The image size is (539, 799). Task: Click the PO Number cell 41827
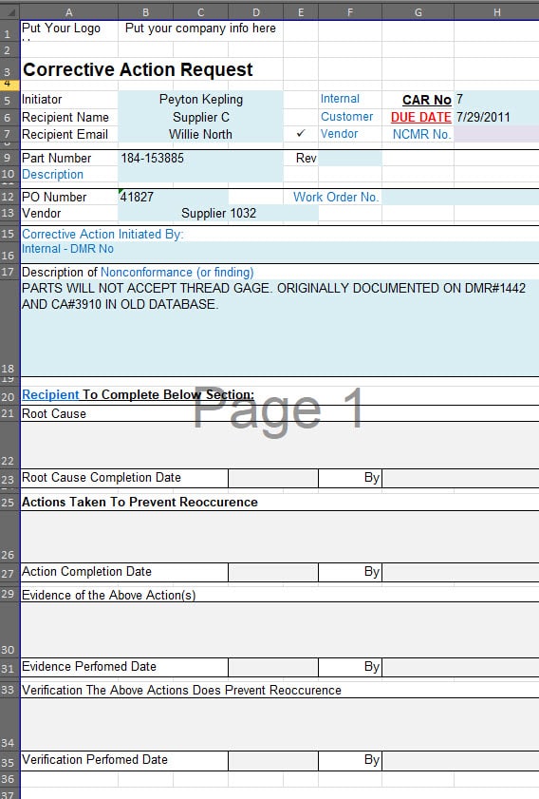point(173,197)
